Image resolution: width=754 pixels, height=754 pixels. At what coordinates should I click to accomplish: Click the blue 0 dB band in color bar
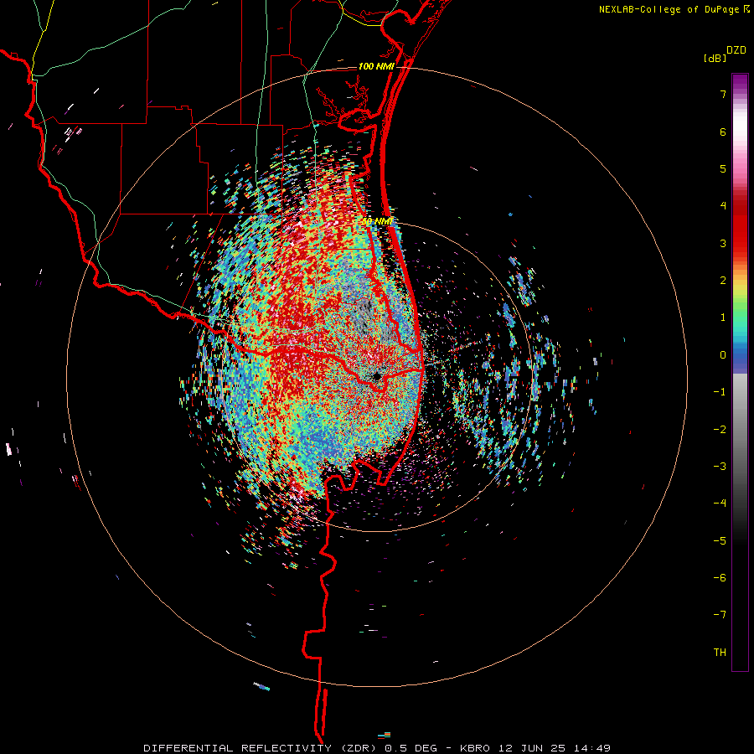(x=740, y=356)
